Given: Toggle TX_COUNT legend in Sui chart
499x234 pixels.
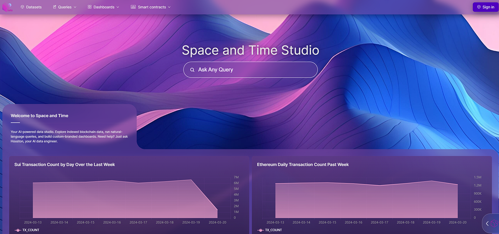Looking at the screenshot, I should coord(27,230).
